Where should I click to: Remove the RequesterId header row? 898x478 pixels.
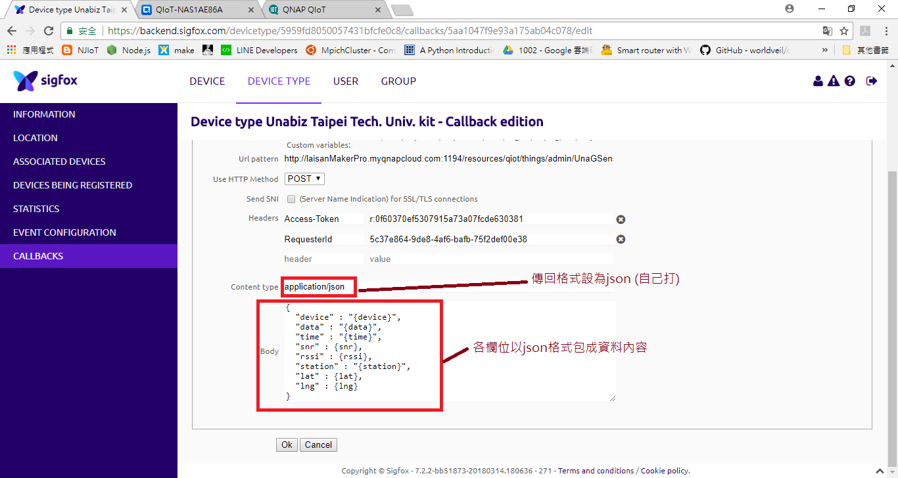coord(620,239)
